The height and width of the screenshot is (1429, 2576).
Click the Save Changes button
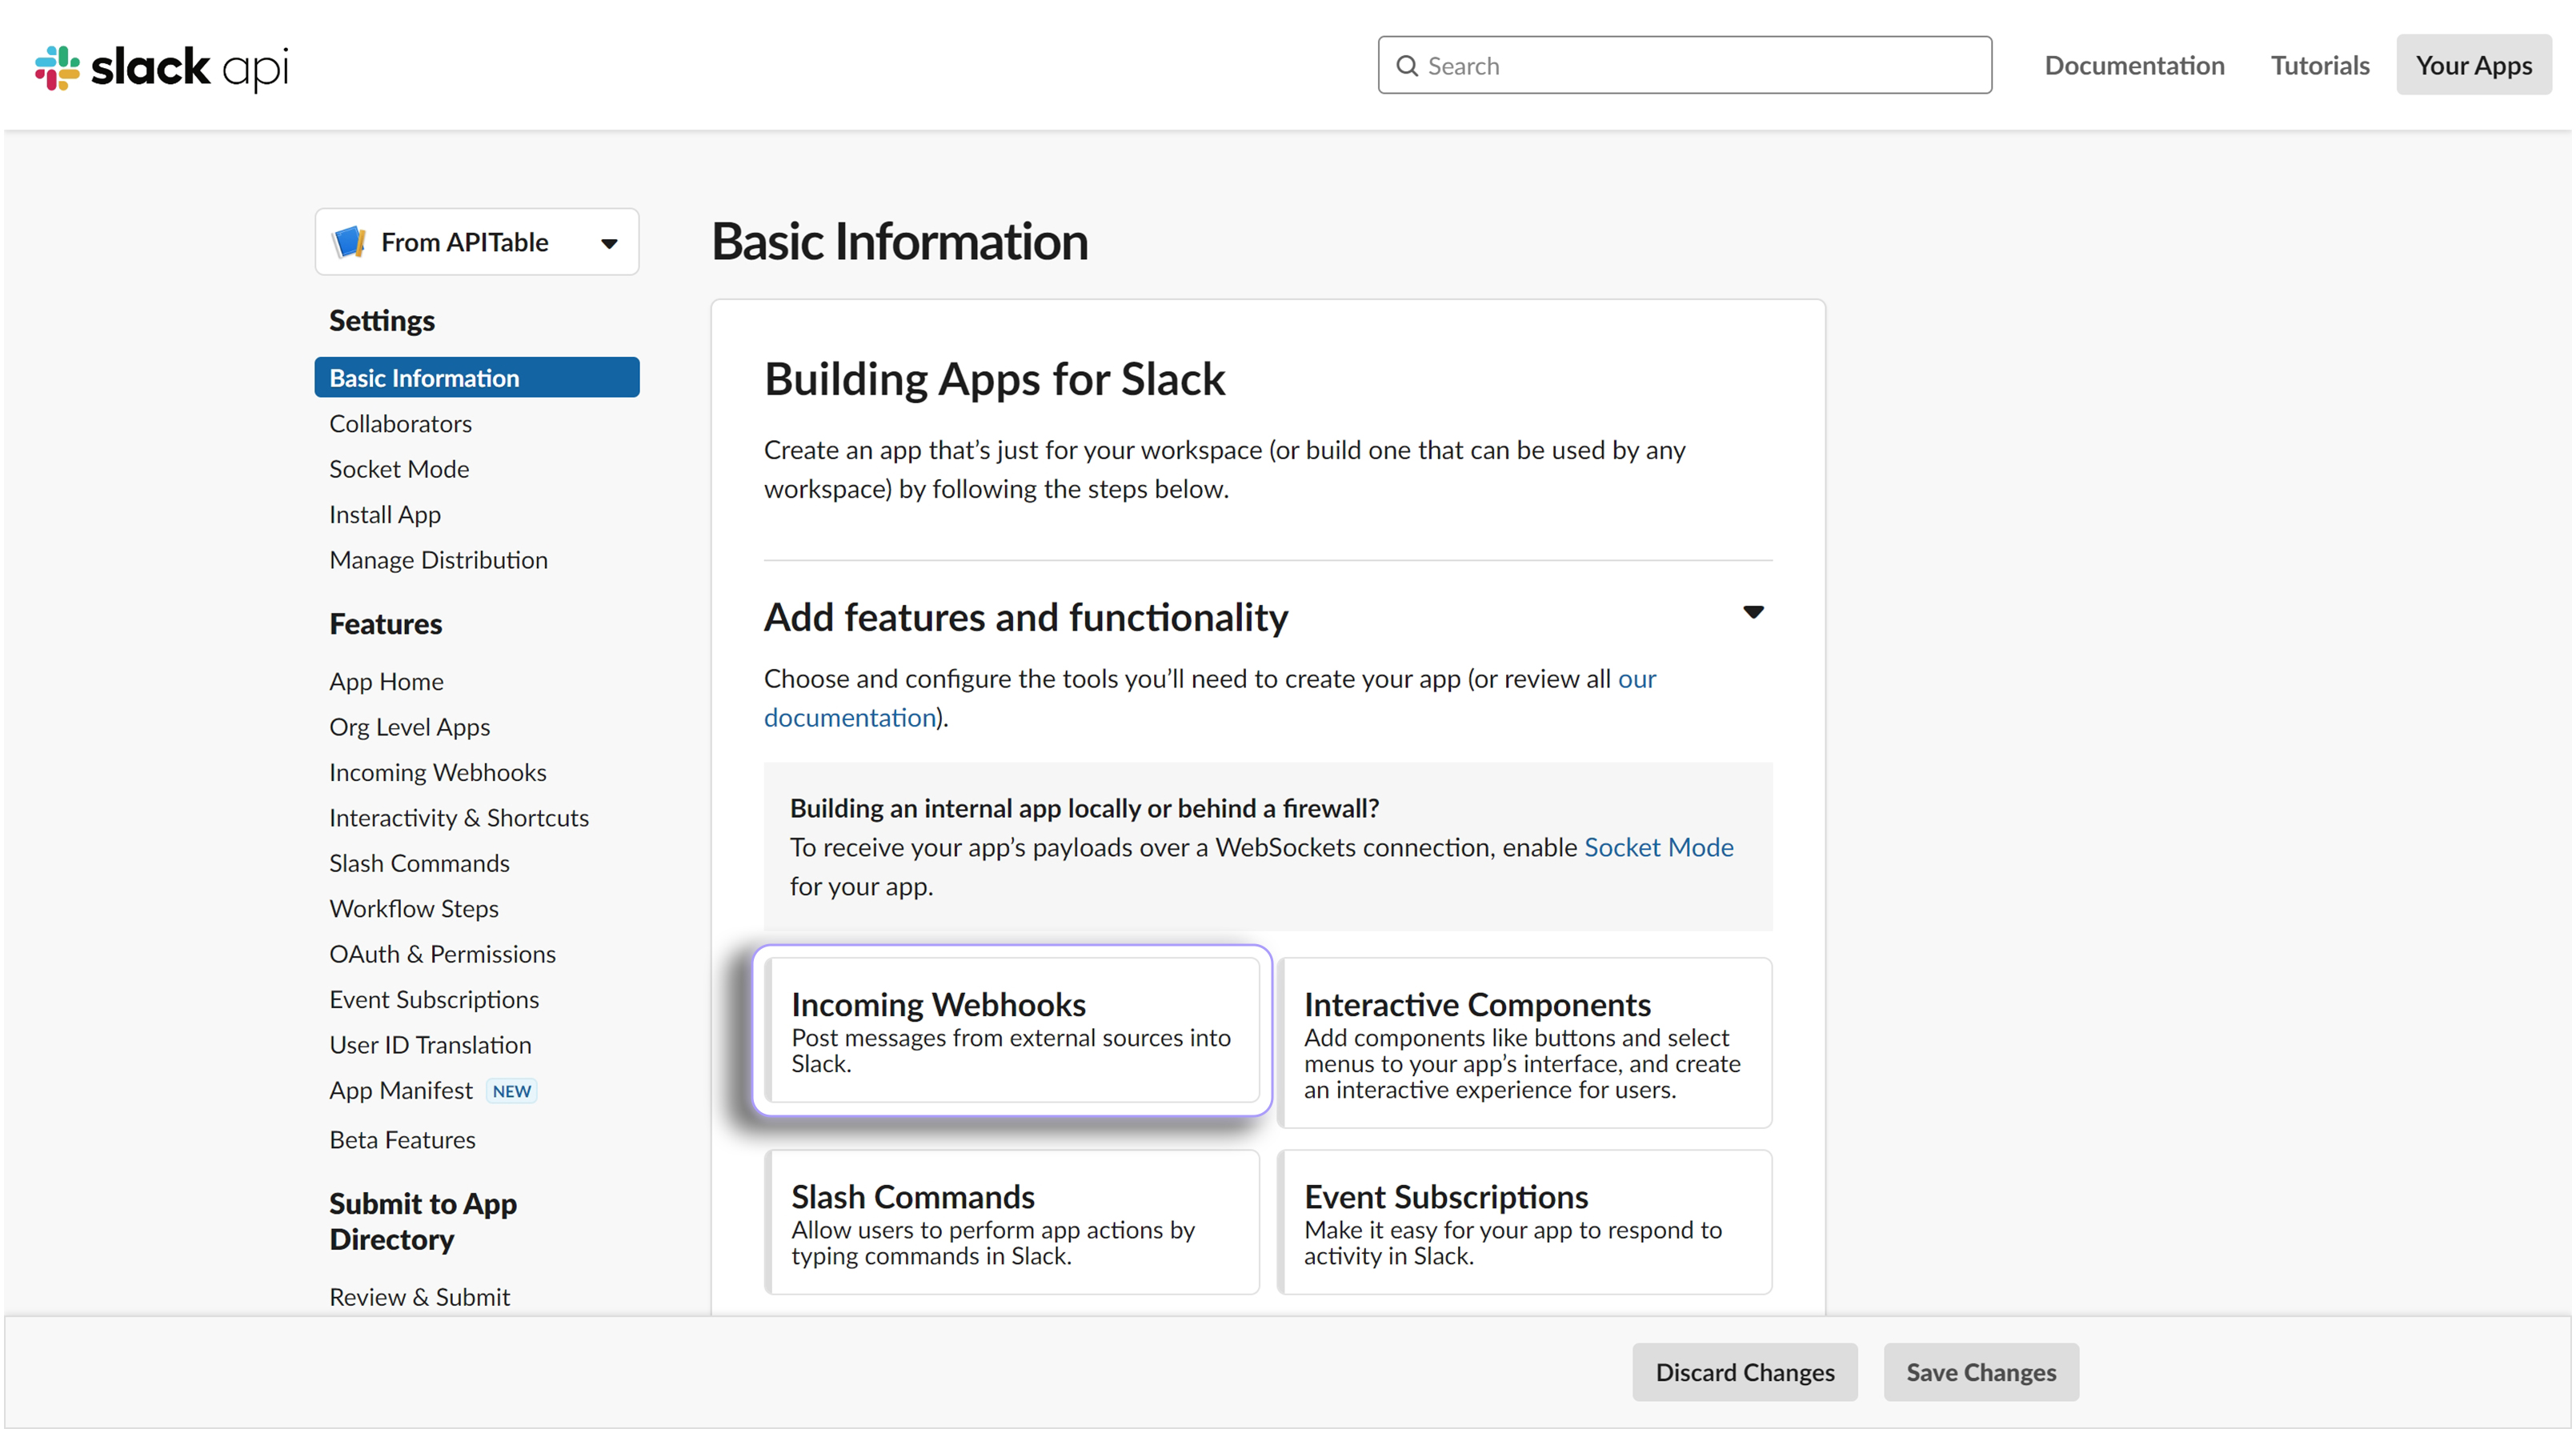point(1981,1372)
